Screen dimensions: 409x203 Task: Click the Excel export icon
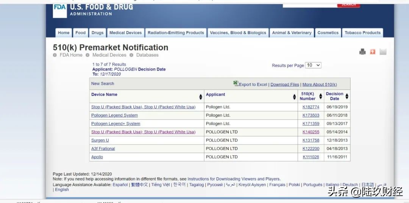click(x=236, y=83)
